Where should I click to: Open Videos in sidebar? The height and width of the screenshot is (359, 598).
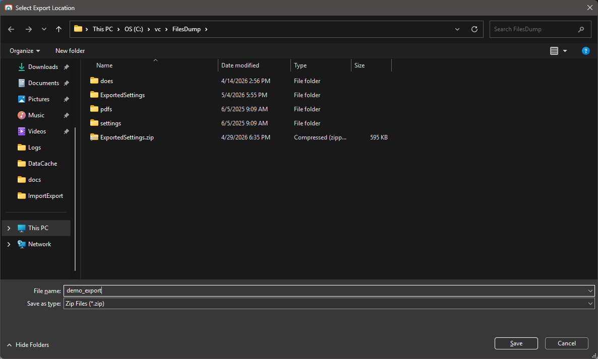(37, 131)
